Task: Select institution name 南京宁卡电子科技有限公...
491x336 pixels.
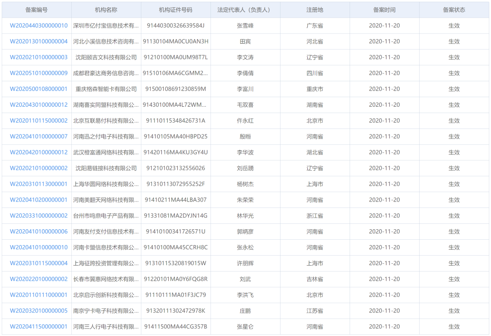Action: click(106, 311)
